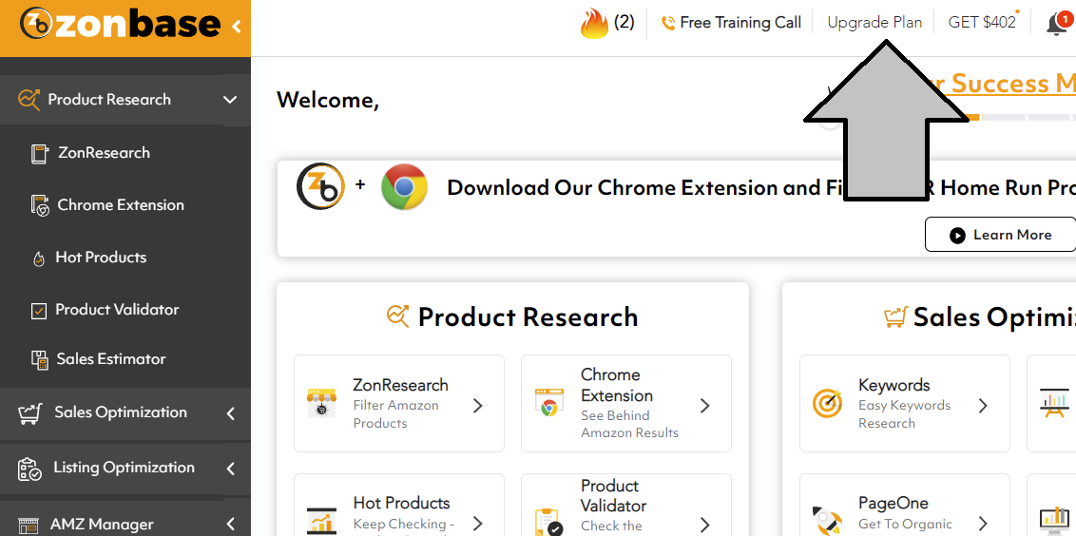Click the Chrome Extension card browser icon
The height and width of the screenshot is (536, 1076).
coord(549,404)
